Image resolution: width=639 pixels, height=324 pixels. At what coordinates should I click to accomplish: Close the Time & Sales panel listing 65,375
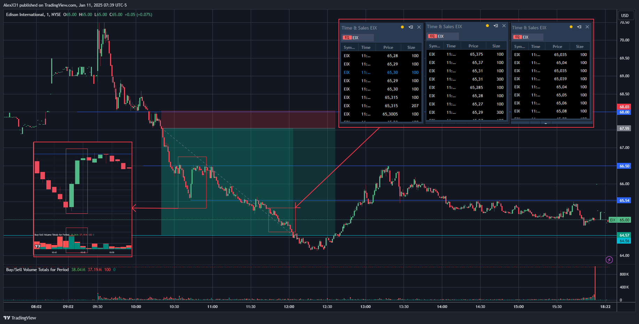tap(504, 26)
